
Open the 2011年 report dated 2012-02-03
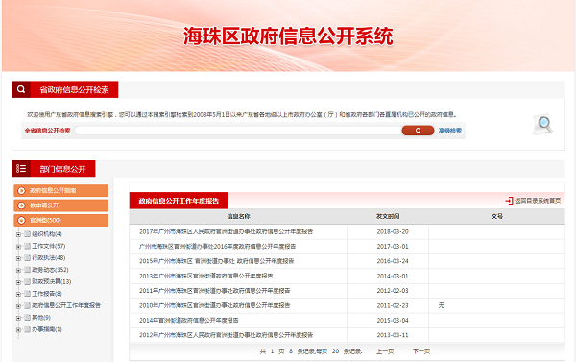click(214, 291)
